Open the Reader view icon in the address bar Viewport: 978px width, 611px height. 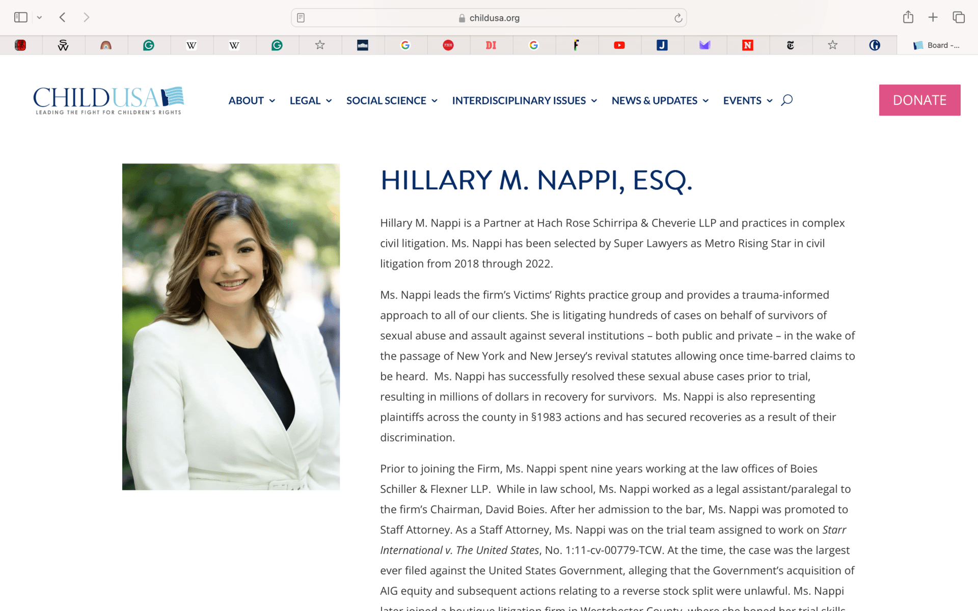pos(301,18)
